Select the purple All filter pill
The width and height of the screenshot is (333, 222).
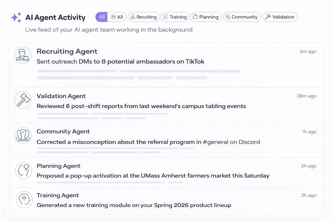(x=102, y=17)
